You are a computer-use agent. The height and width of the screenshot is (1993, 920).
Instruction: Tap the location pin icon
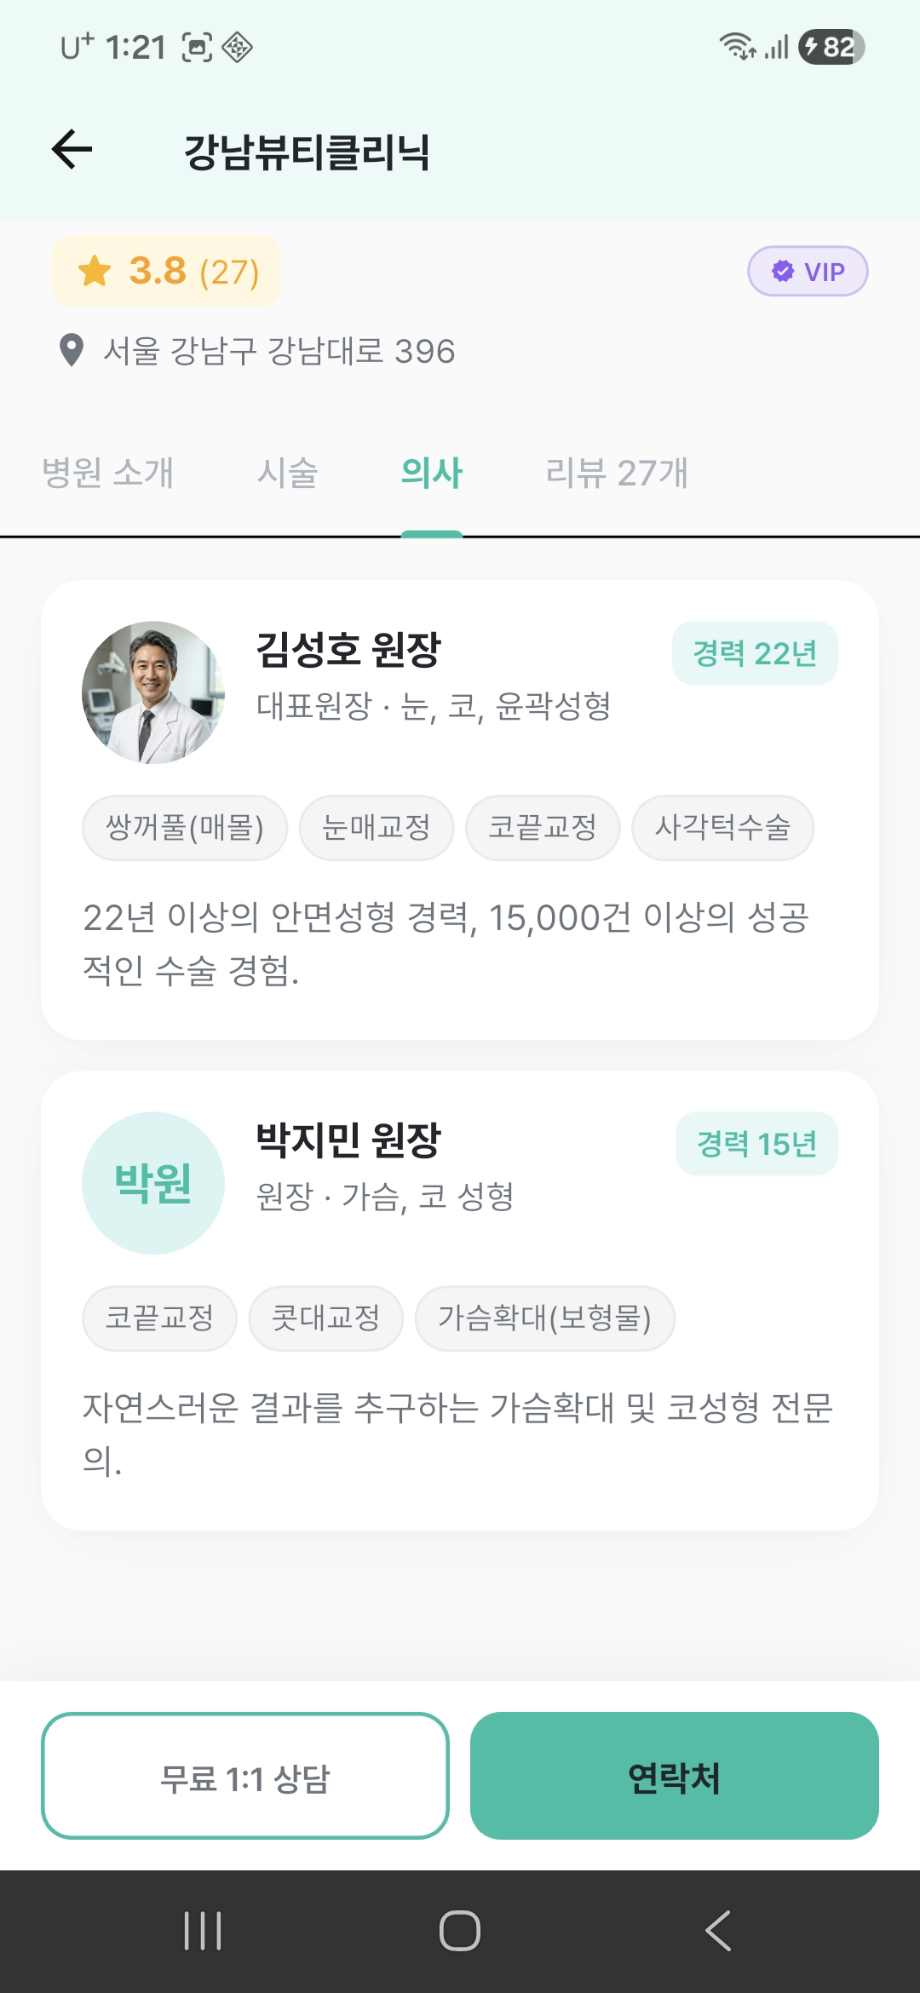pos(72,350)
